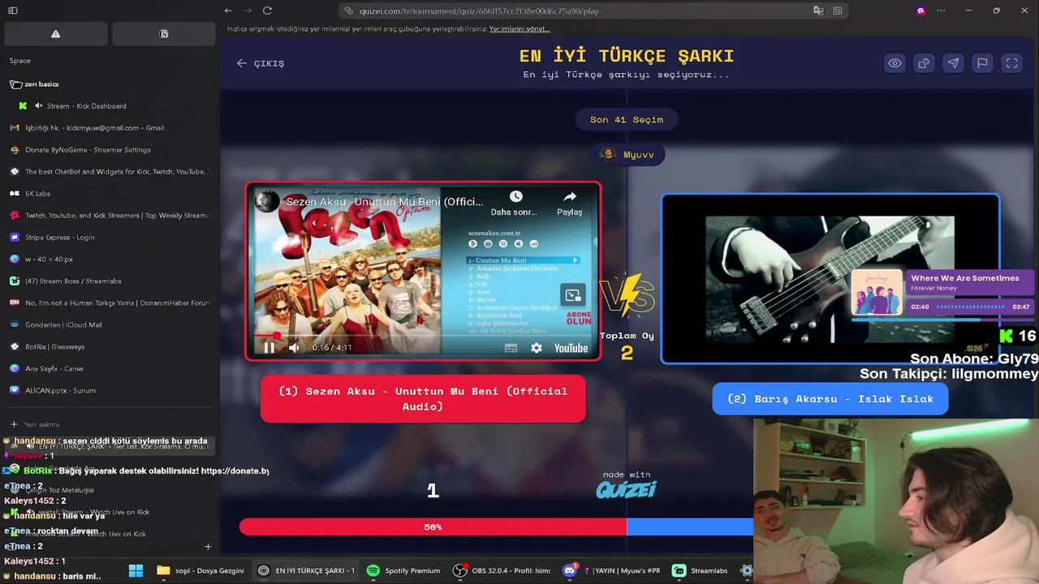
Task: Exit quiz via ÇIKIŞ back button
Action: click(261, 63)
